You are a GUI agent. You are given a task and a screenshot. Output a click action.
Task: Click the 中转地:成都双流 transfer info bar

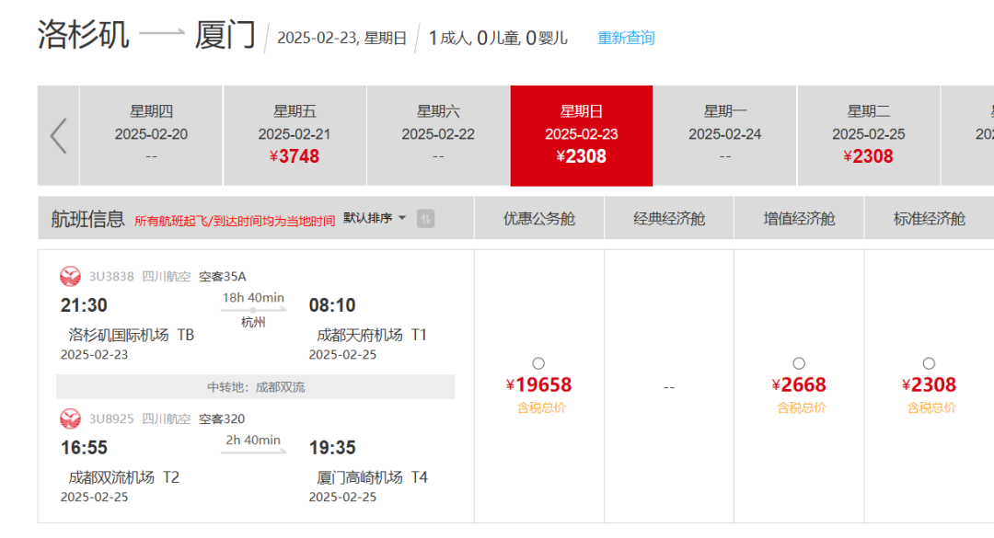coord(256,387)
